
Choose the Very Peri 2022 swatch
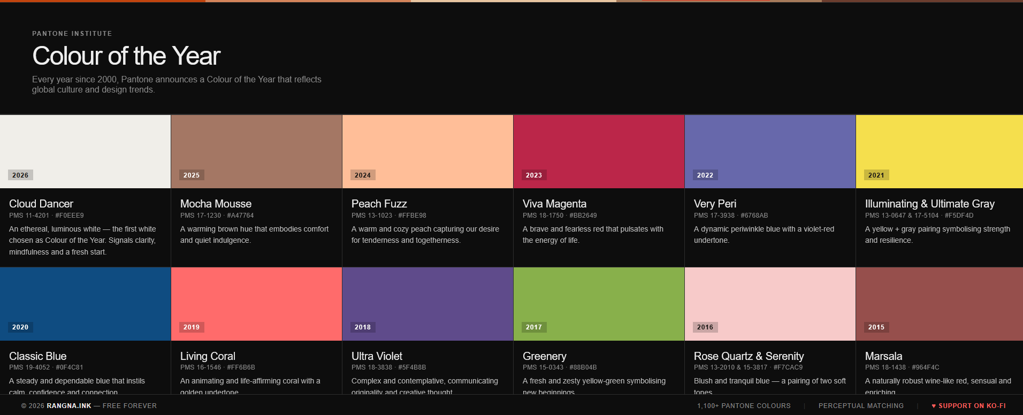[770, 152]
